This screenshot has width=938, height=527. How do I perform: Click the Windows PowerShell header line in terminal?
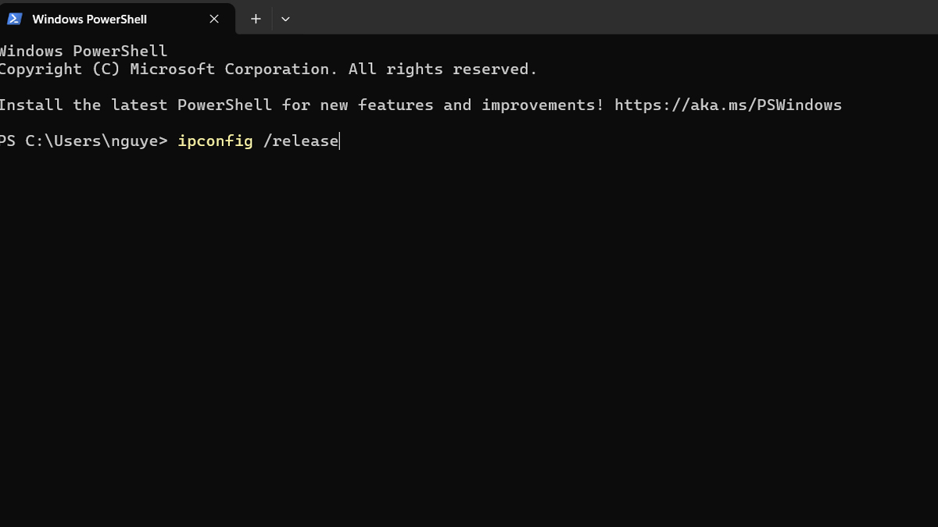[83, 52]
